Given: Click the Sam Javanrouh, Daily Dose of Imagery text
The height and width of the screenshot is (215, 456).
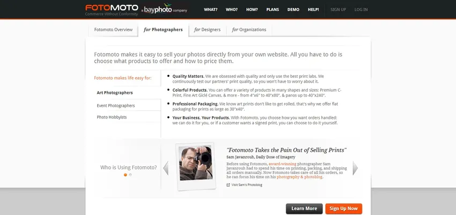Looking at the screenshot, I should [261, 157].
